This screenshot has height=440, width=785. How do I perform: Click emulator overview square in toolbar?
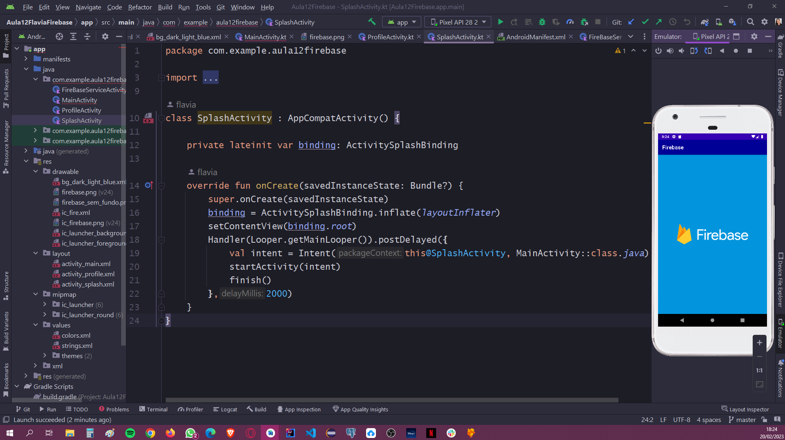[750, 51]
